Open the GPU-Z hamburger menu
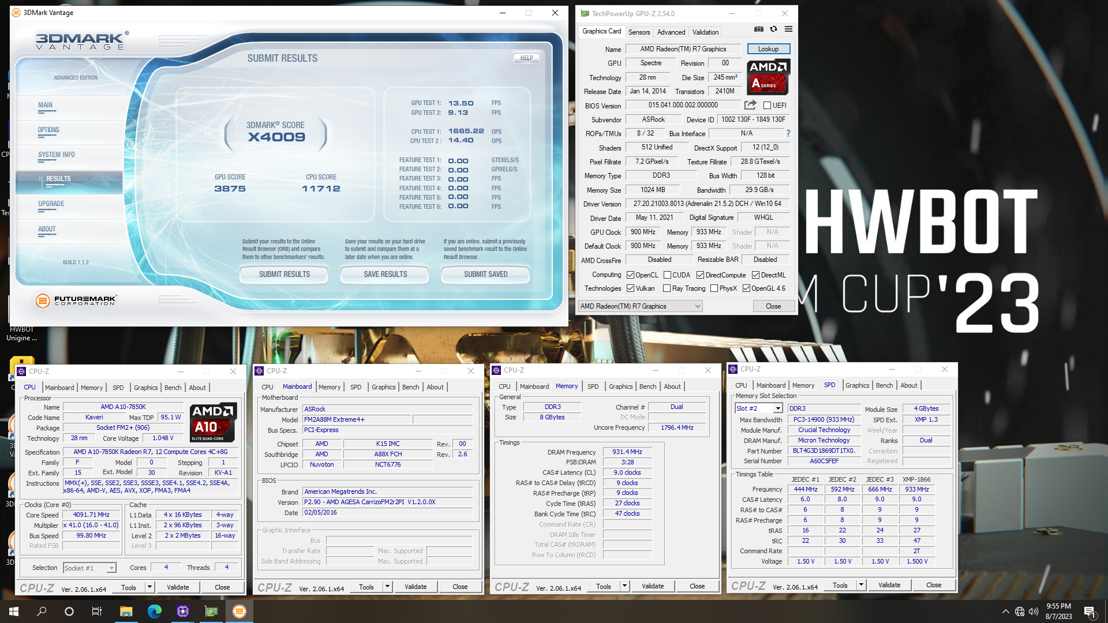The height and width of the screenshot is (623, 1108). [788, 29]
